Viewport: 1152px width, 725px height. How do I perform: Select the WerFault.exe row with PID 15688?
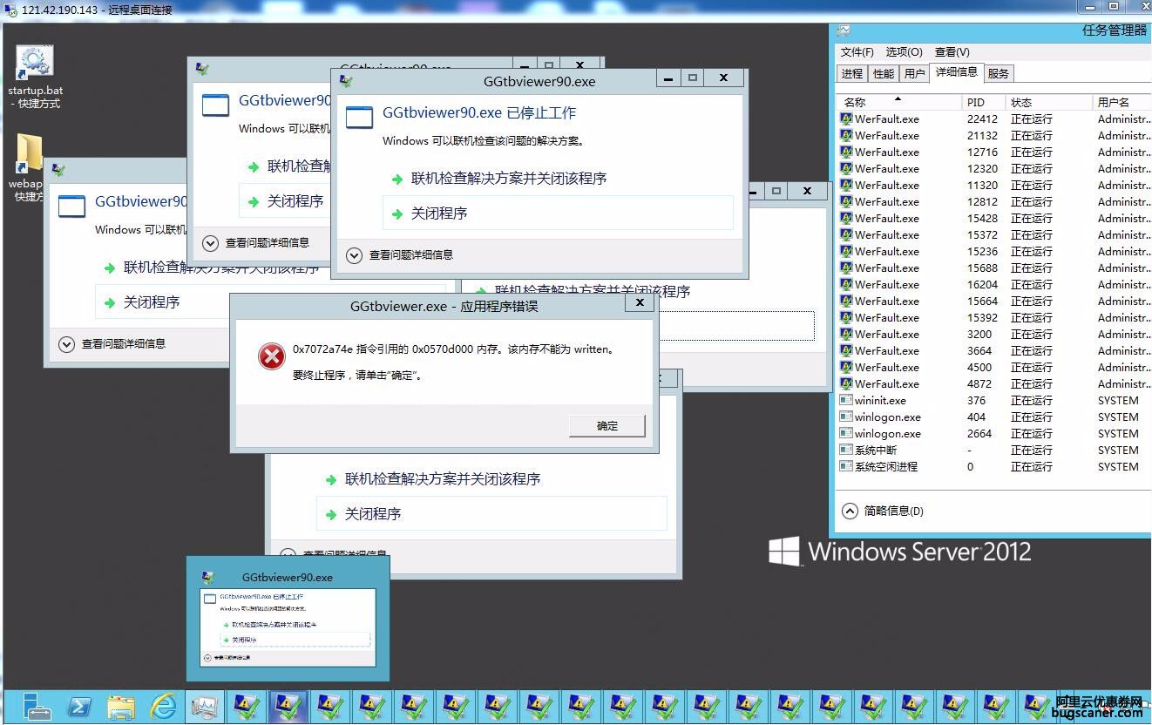point(993,268)
